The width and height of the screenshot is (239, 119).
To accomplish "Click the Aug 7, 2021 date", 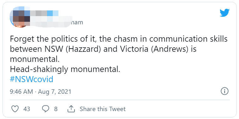I will click(55, 92).
